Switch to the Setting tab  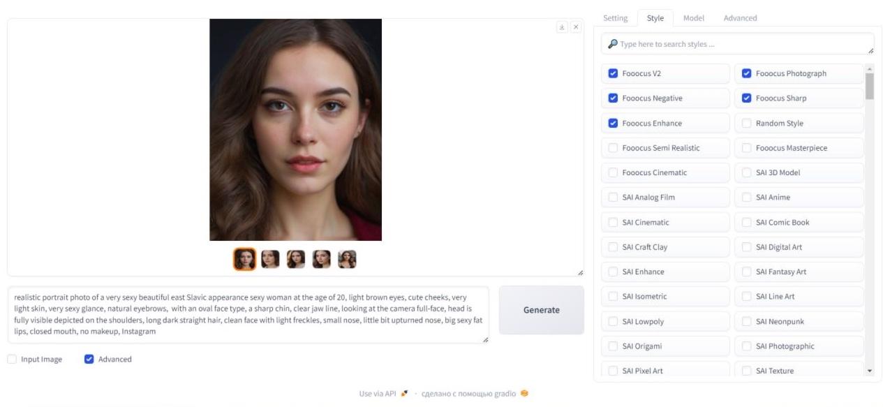[x=616, y=18]
